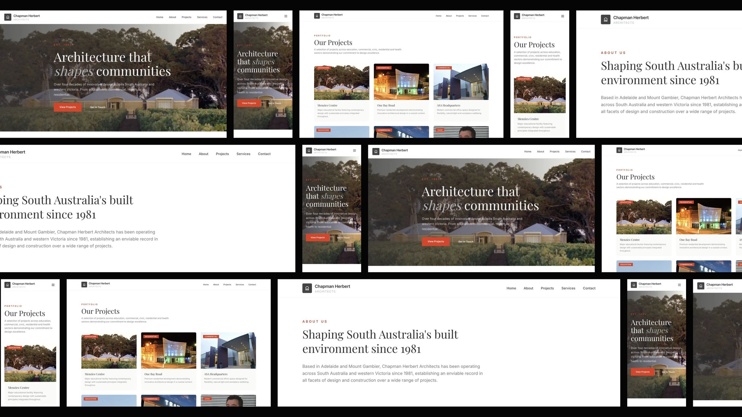The width and height of the screenshot is (742, 417).
Task: Click logo icon on the fully visible About Us page
Action: (307, 288)
